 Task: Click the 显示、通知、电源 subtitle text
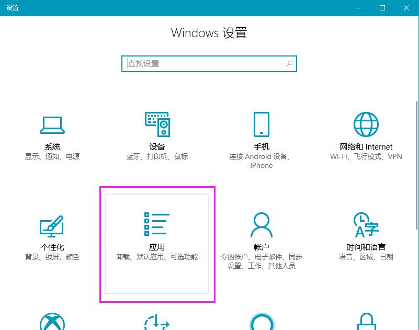click(52, 156)
